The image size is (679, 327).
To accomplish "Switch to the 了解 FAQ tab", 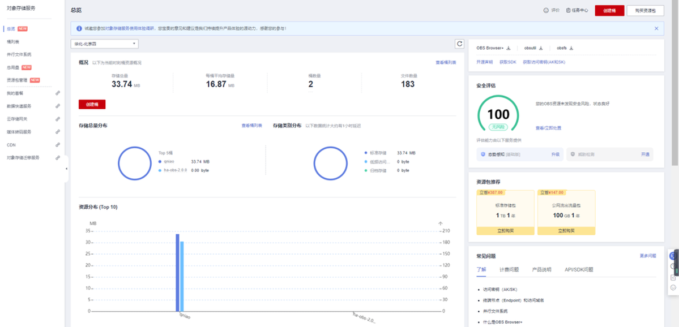I will click(481, 269).
